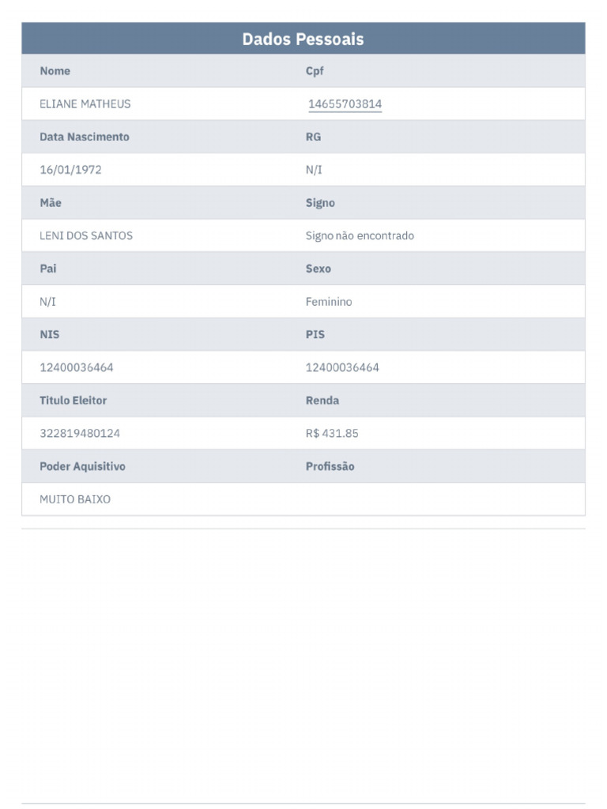
Task: Click the Mãe field label
Action: tap(51, 203)
